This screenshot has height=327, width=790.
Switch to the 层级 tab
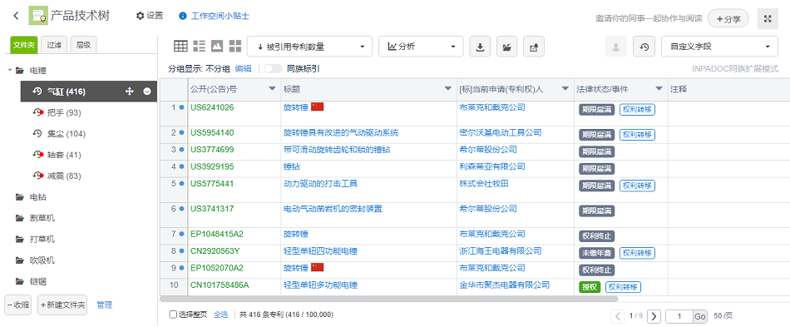[83, 45]
